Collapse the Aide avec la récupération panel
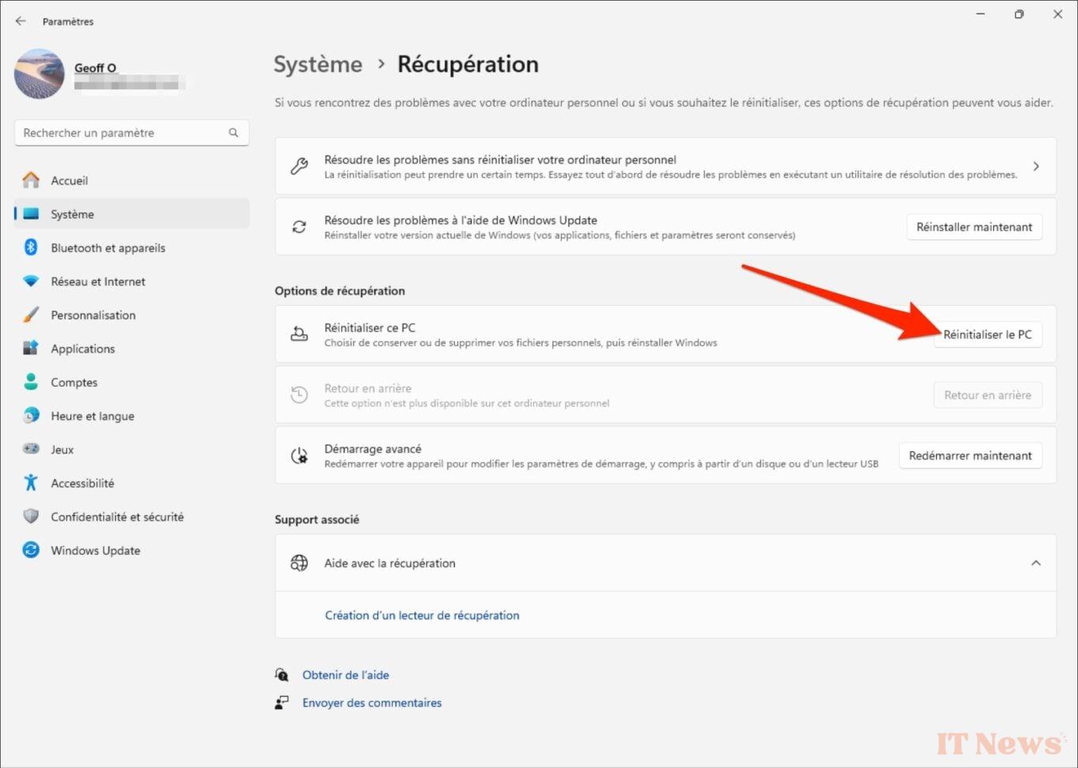This screenshot has width=1078, height=768. click(x=1036, y=563)
